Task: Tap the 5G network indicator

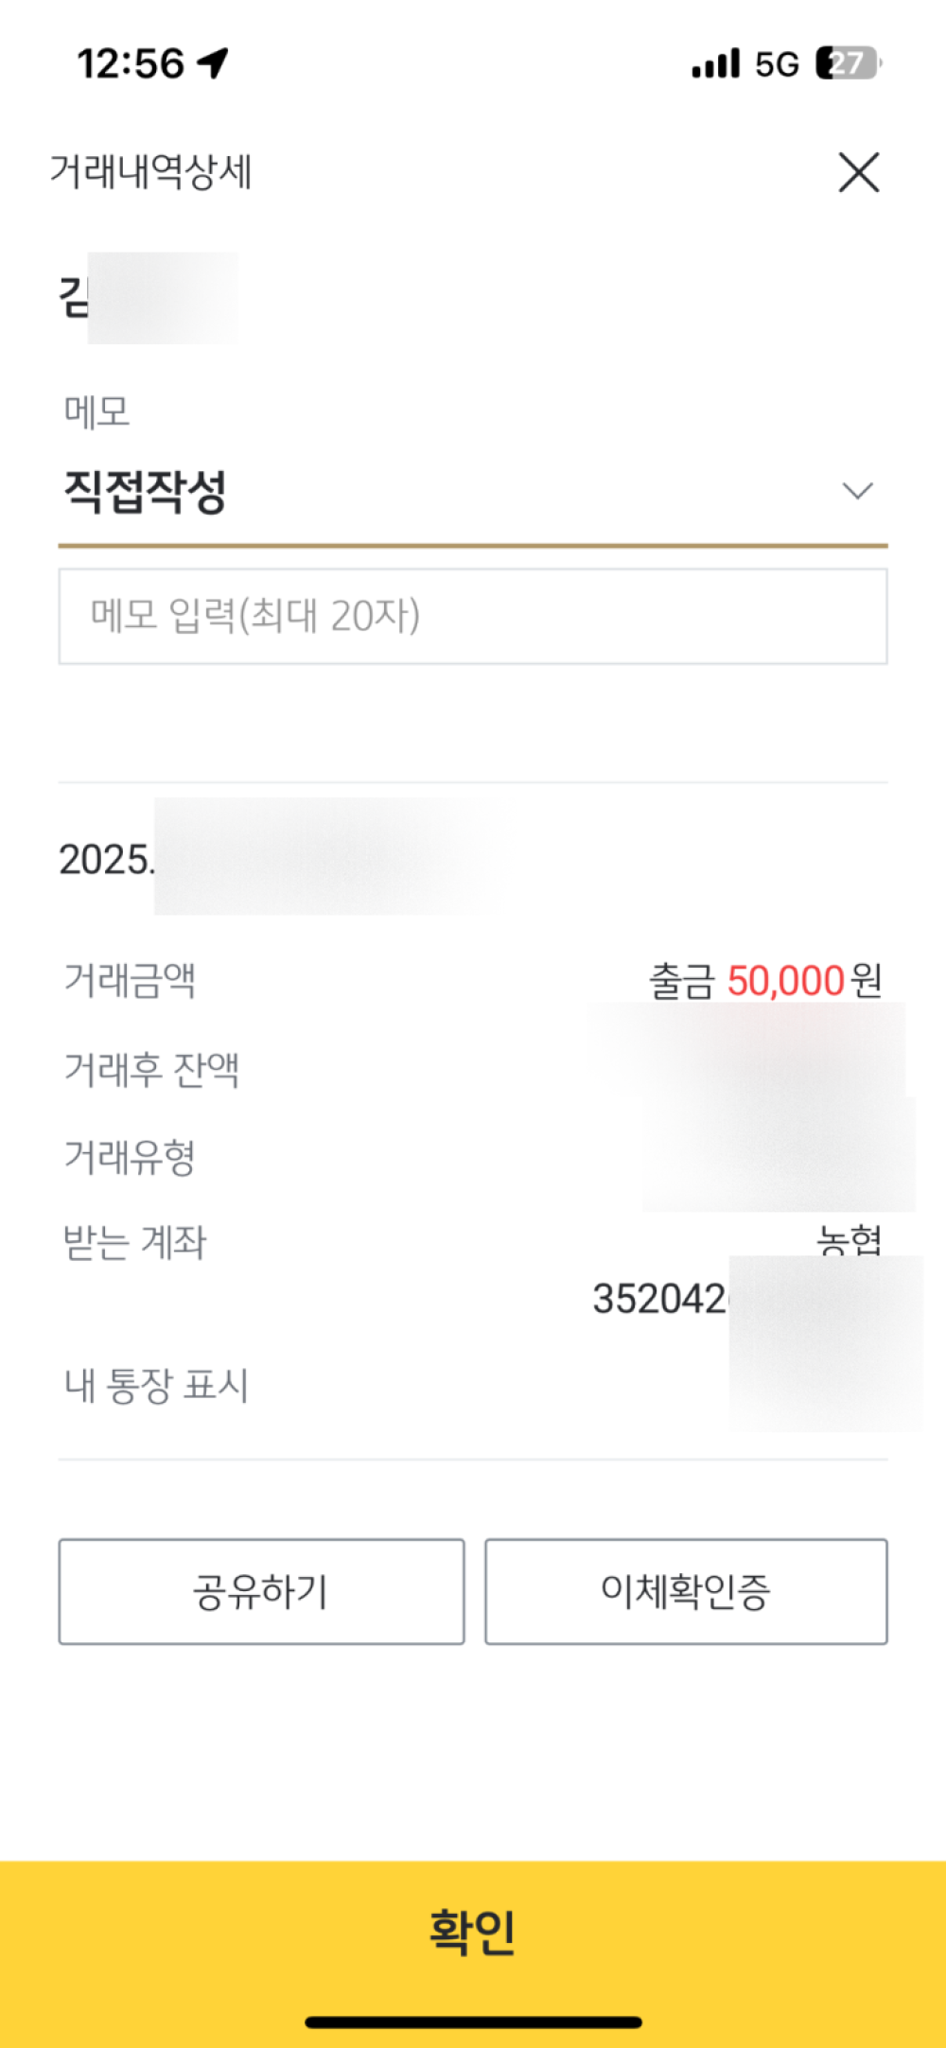Action: 777,64
